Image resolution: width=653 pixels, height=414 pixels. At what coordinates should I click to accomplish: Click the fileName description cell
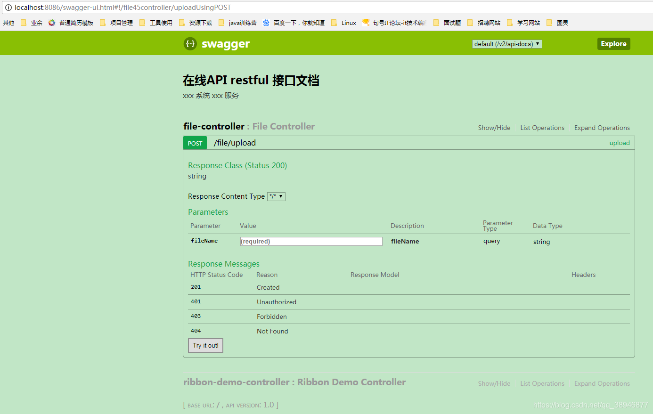click(405, 241)
